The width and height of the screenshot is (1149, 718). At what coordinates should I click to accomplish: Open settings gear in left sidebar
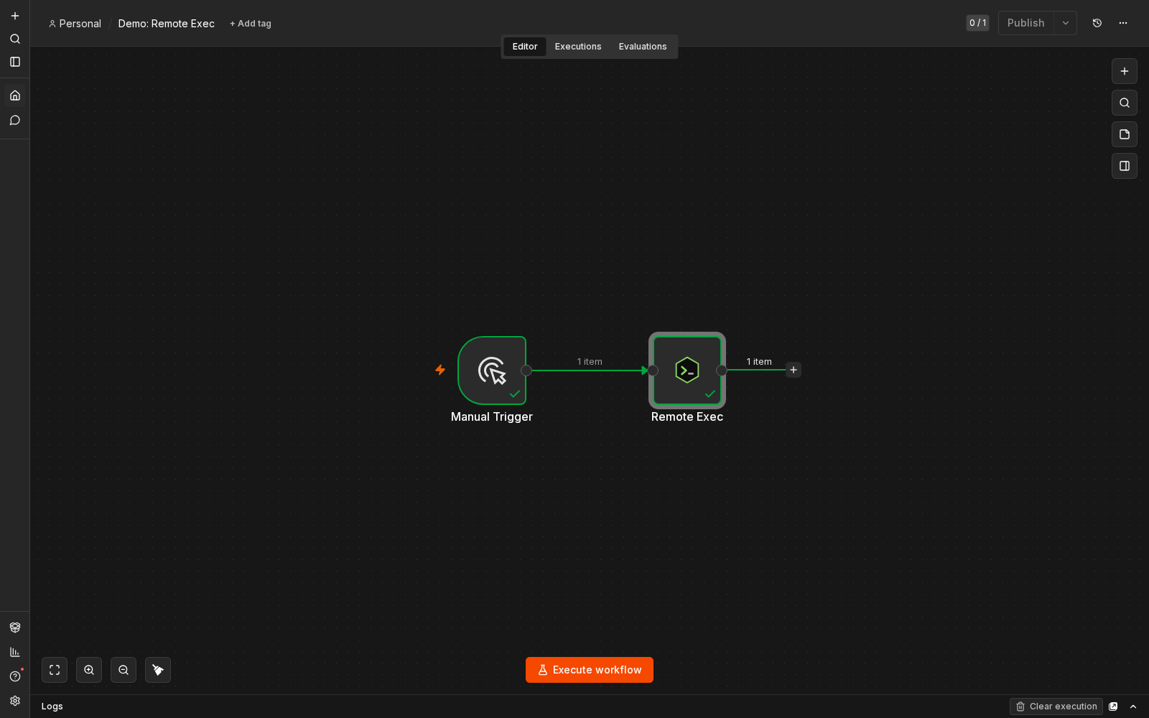[x=15, y=701]
